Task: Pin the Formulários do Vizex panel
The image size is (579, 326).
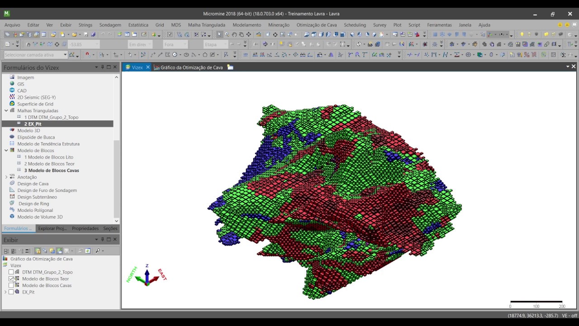Action: tap(103, 67)
